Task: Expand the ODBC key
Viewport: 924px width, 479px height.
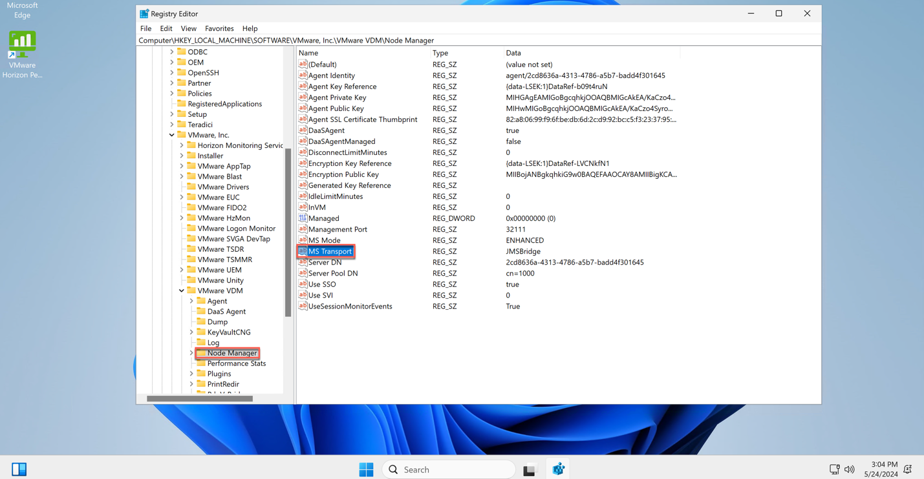Action: click(172, 52)
